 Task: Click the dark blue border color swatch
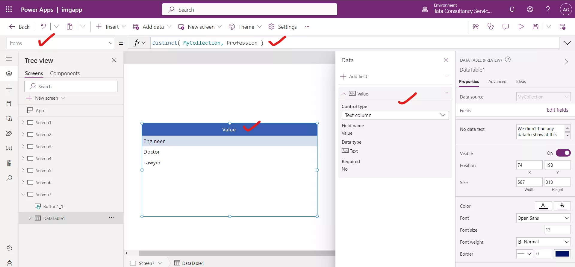(x=562, y=254)
